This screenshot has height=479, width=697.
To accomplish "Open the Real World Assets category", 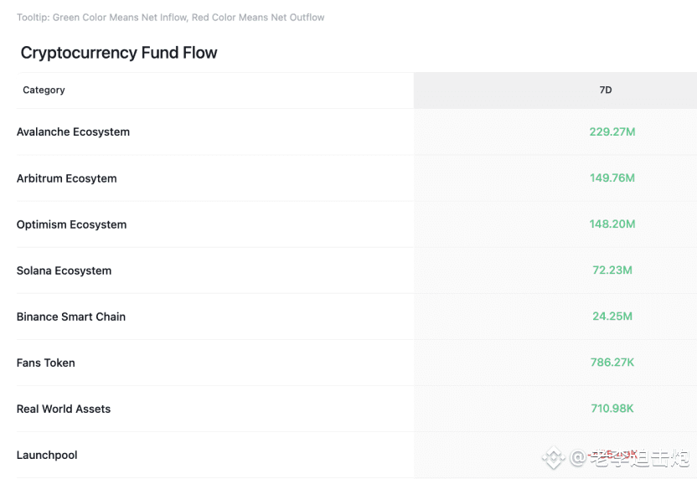I will (64, 409).
